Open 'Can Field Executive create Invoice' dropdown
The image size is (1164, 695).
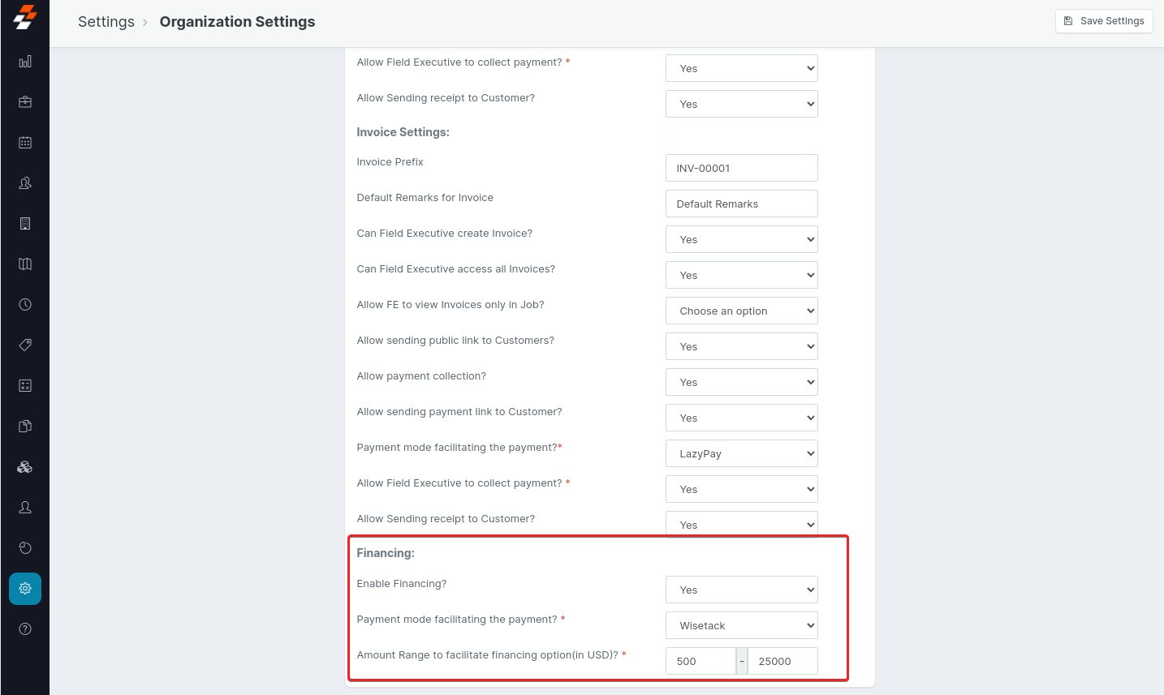pos(741,239)
